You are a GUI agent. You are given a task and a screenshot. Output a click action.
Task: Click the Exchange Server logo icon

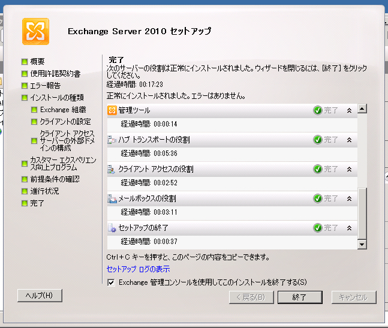click(35, 31)
